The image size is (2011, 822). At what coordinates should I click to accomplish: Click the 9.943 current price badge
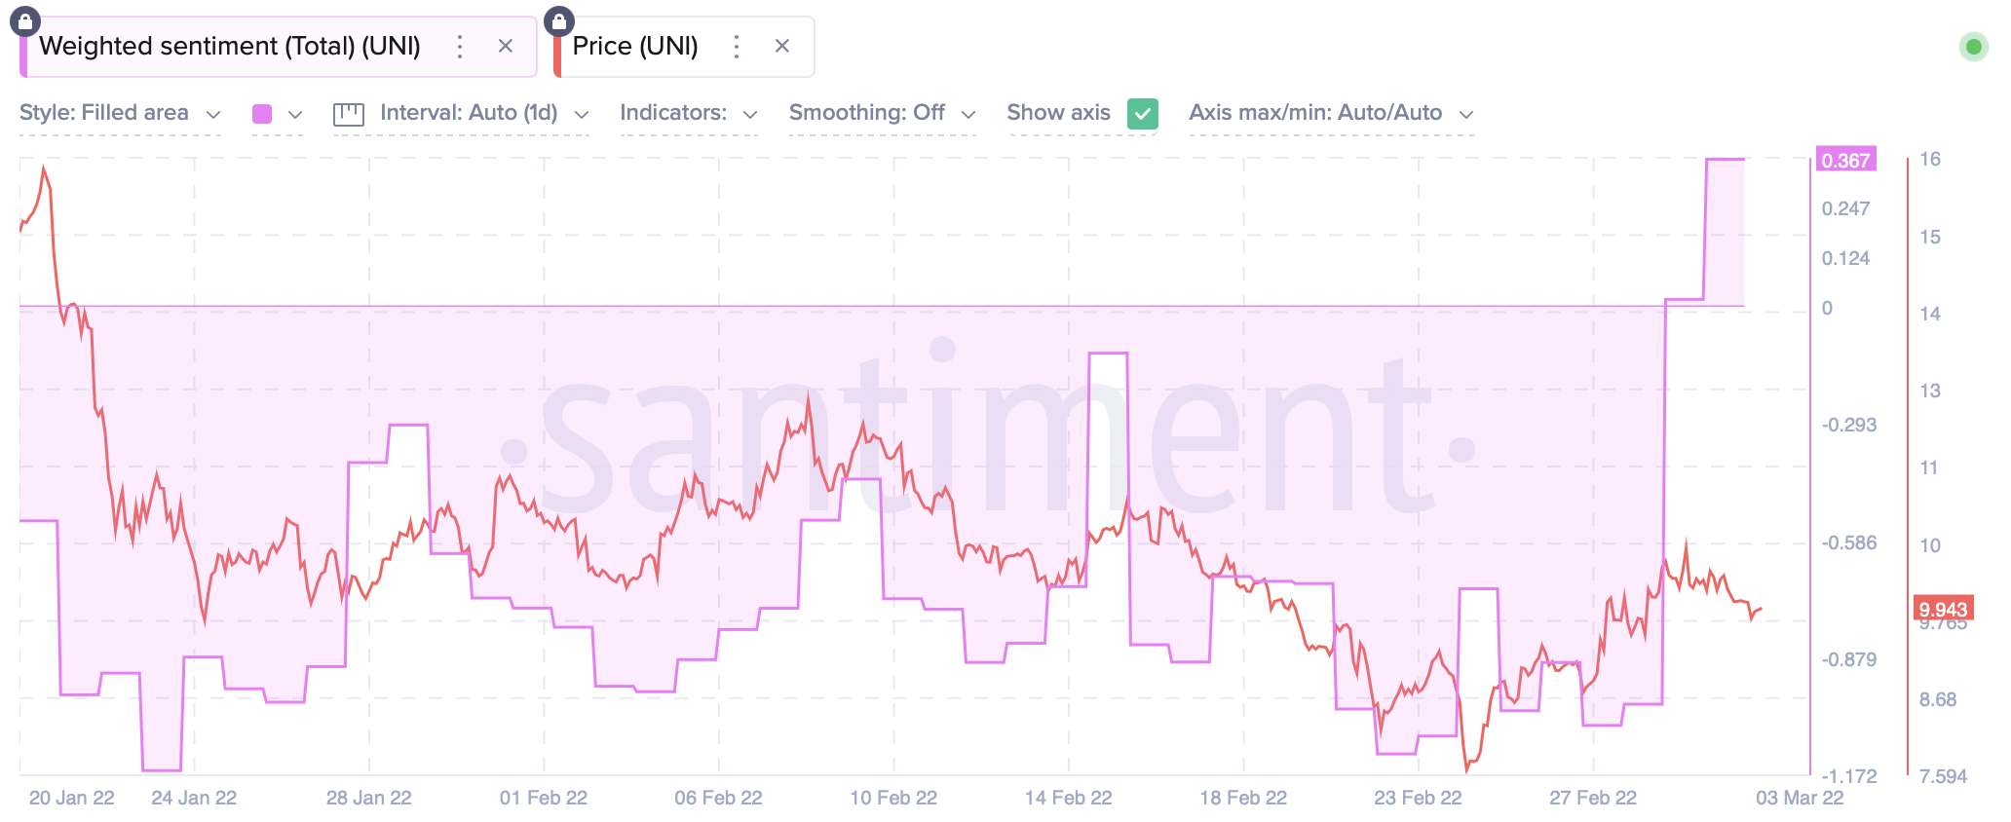point(1943,610)
